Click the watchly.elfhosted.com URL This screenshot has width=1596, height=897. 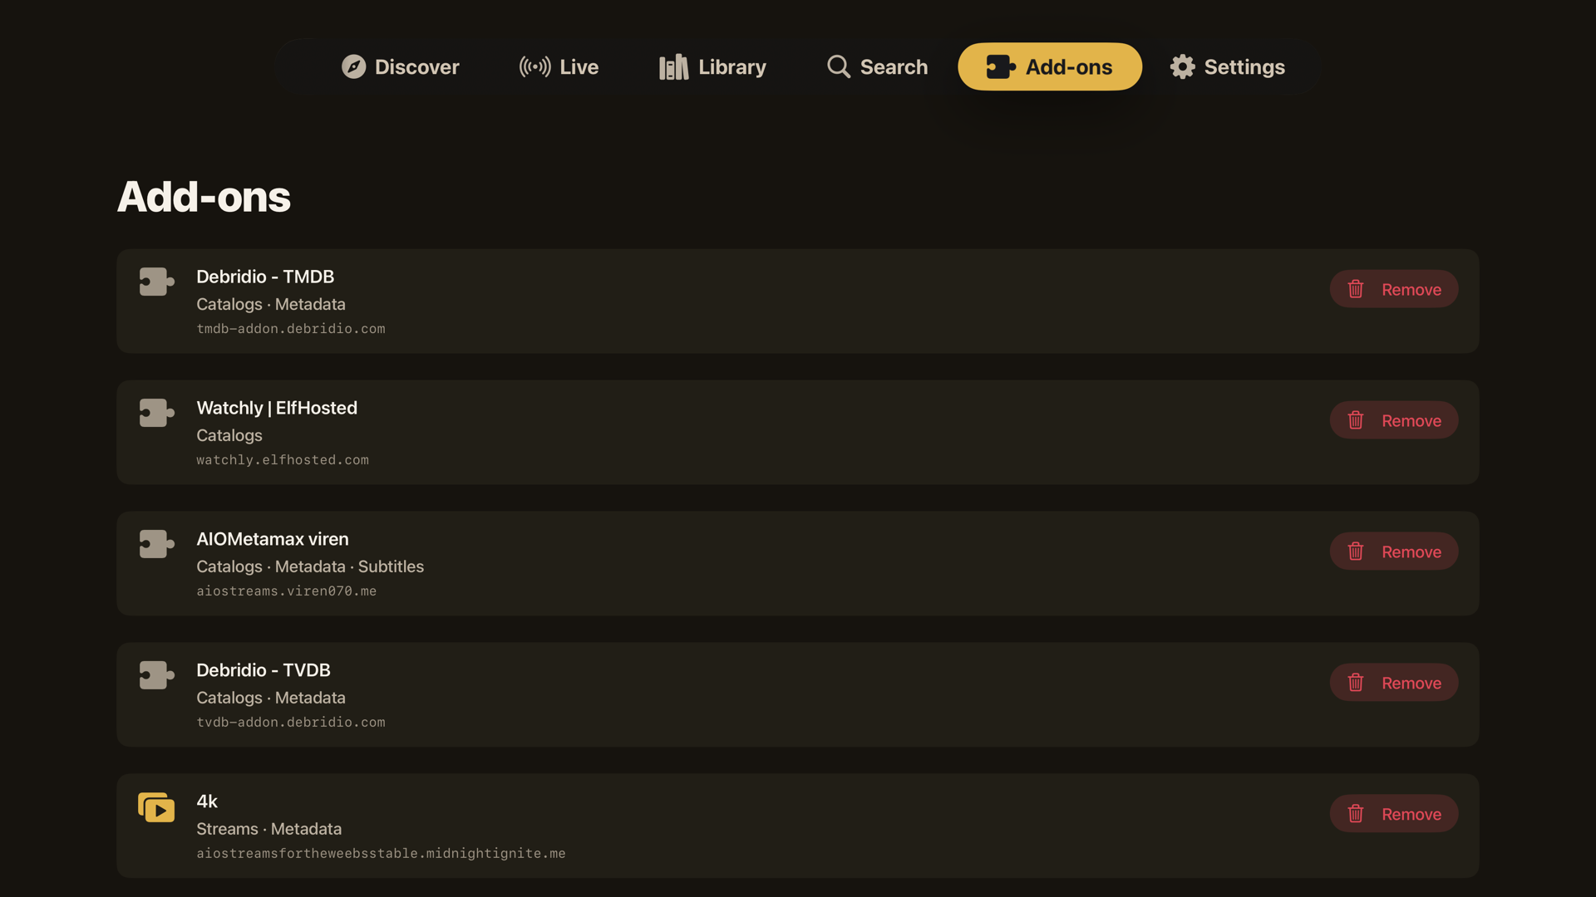pyautogui.click(x=283, y=460)
